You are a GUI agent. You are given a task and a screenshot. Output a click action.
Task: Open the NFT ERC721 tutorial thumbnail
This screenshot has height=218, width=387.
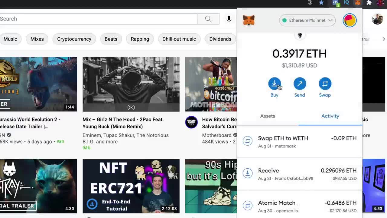(x=131, y=186)
